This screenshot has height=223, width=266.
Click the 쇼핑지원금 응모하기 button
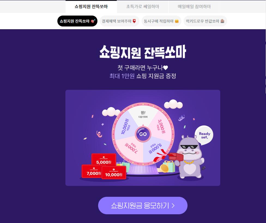tap(143, 206)
